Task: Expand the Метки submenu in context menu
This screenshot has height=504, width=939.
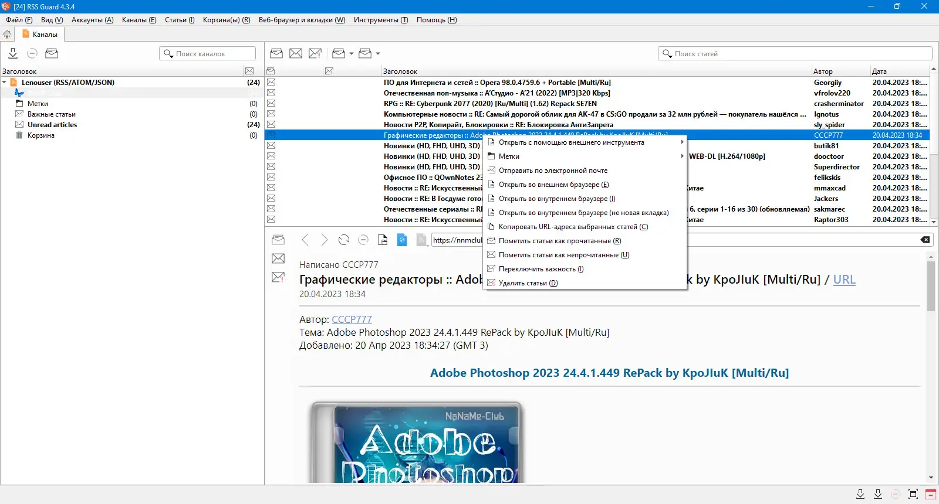Action: 585,156
